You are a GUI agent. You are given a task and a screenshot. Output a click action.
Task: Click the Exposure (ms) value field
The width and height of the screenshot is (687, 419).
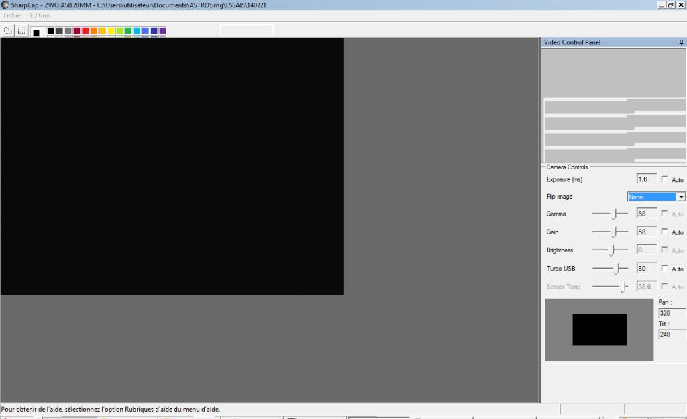[x=646, y=179]
